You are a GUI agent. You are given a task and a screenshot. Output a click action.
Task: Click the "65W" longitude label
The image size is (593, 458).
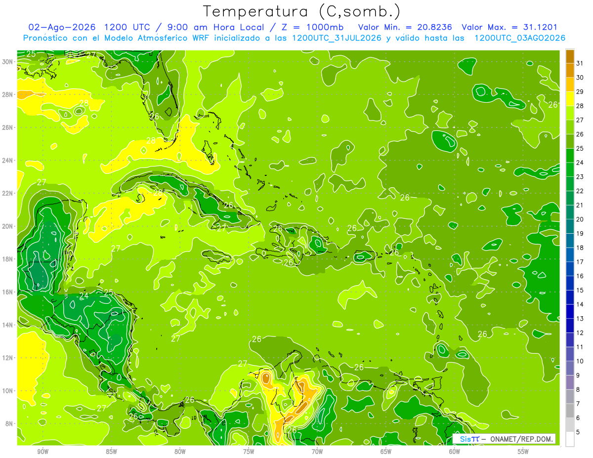click(386, 452)
